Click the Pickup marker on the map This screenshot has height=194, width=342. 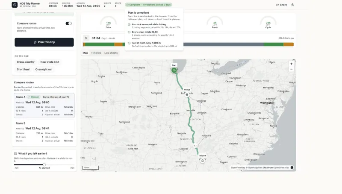tap(187, 94)
